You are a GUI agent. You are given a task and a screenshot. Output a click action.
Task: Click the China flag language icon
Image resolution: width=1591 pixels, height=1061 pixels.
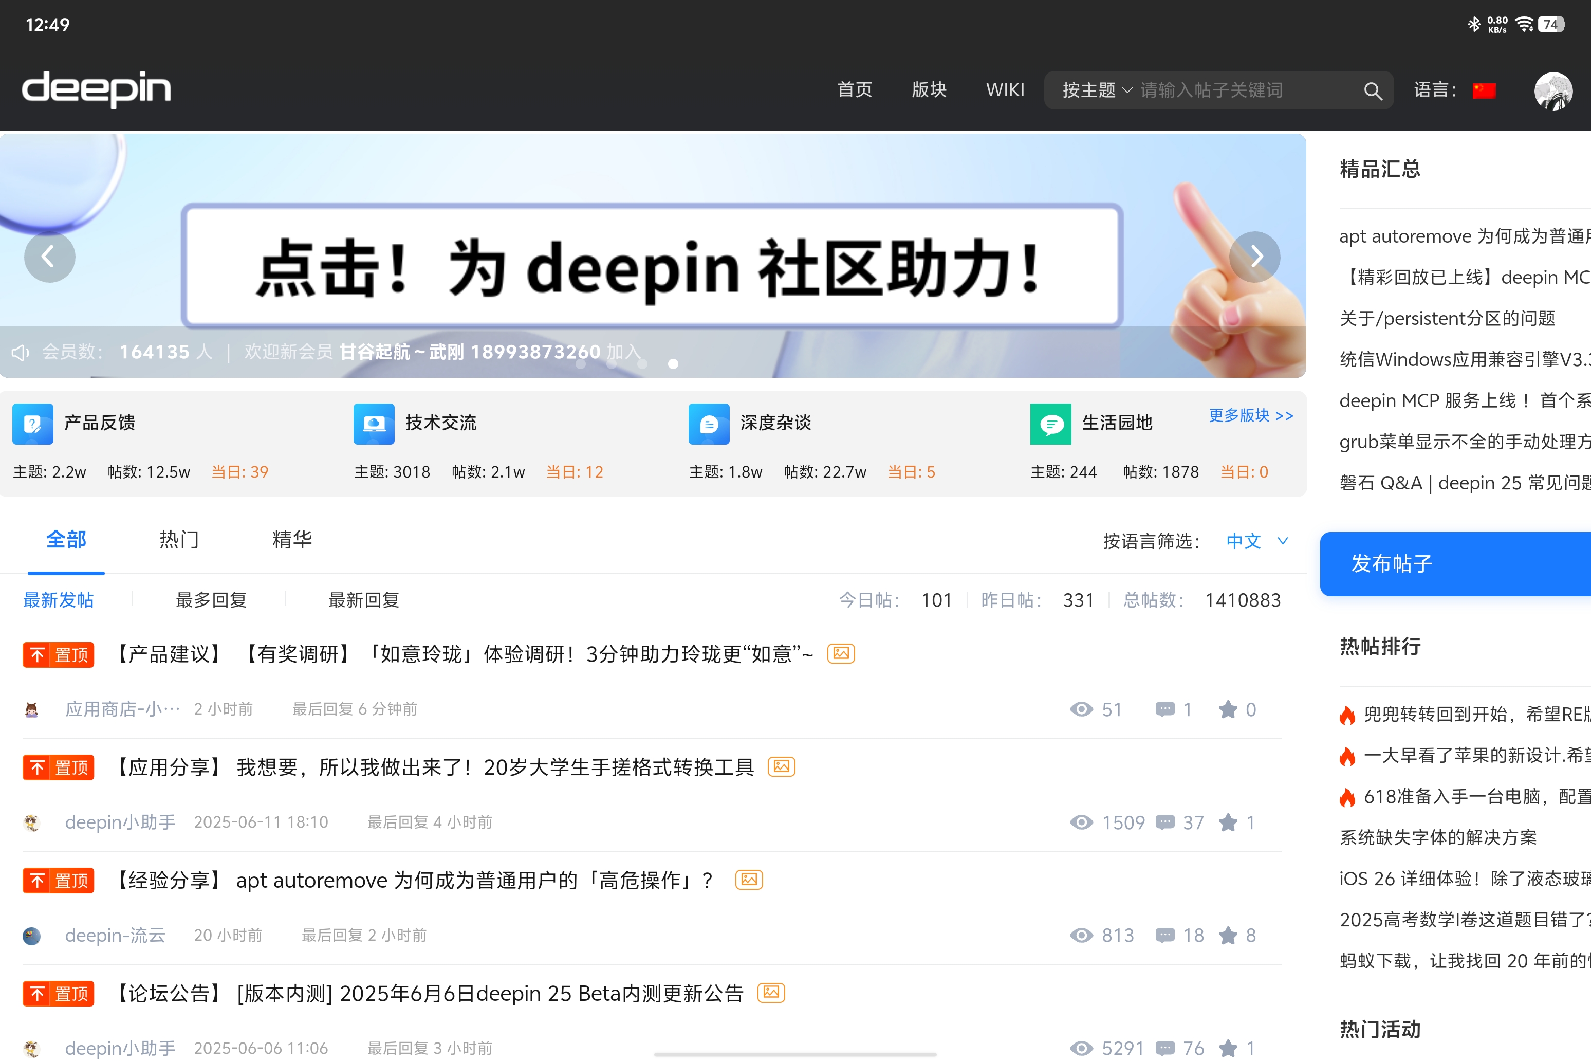[1484, 90]
